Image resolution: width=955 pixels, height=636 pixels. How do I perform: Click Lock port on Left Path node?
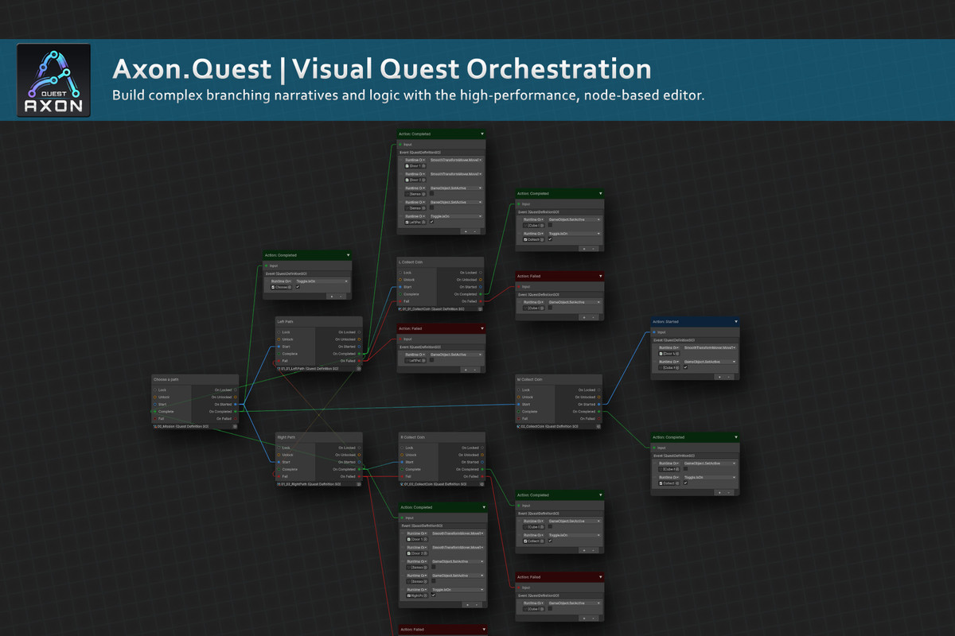pos(278,332)
